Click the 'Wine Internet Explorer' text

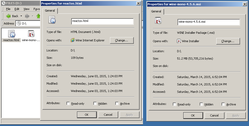point(90,40)
